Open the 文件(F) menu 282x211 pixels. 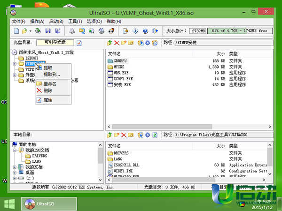coord(18,22)
